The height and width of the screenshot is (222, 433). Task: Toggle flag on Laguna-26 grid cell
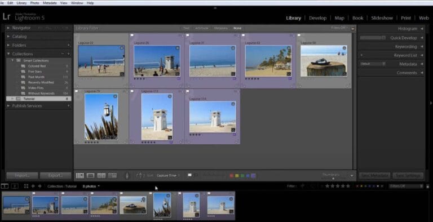(132, 35)
